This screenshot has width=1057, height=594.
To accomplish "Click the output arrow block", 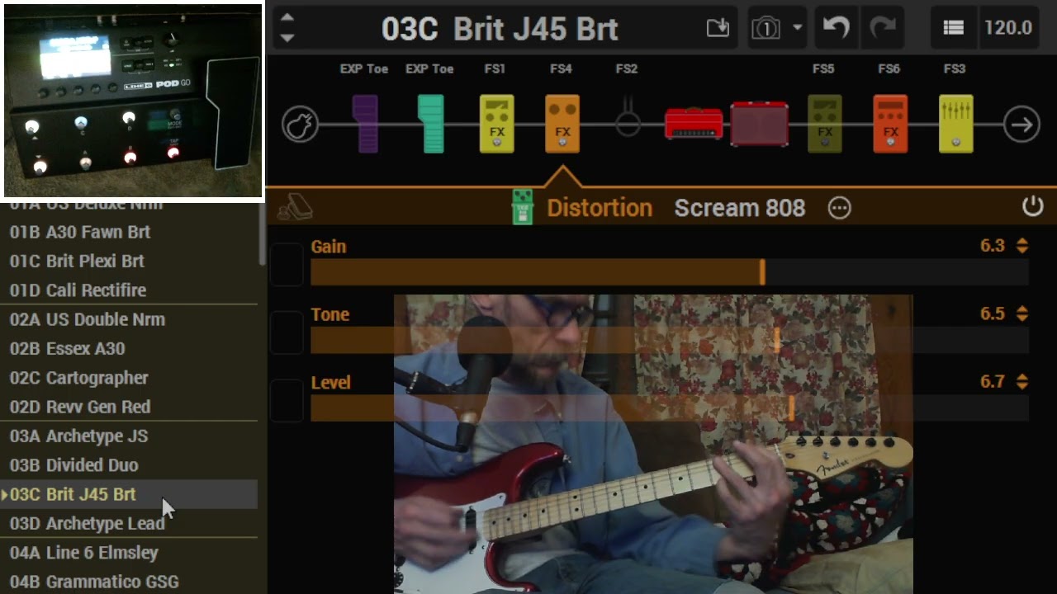I will (x=1021, y=125).
